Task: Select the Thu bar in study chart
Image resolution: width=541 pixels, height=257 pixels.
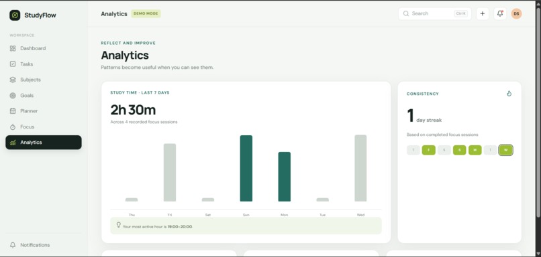Action: point(132,199)
